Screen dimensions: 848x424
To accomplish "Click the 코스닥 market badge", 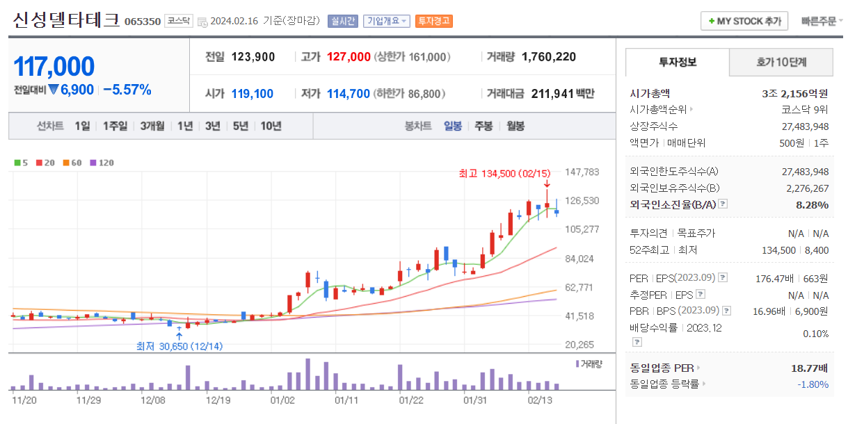I will (179, 21).
